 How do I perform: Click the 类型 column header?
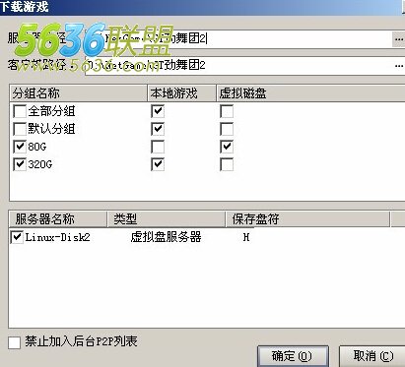coord(167,219)
